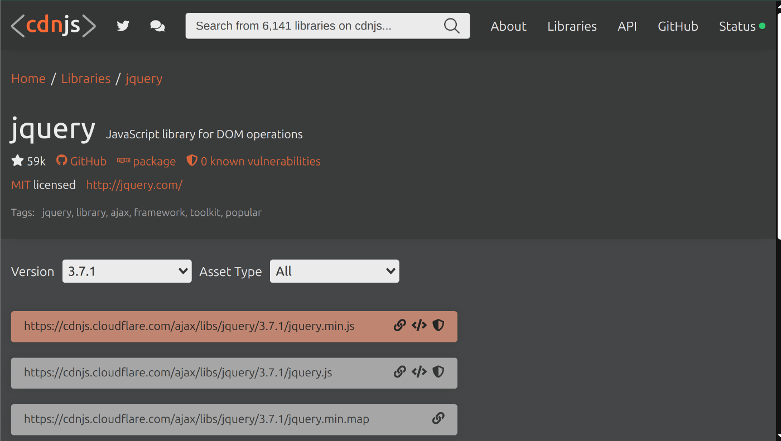Open GitHub from top navigation
The image size is (781, 441).
coord(678,26)
